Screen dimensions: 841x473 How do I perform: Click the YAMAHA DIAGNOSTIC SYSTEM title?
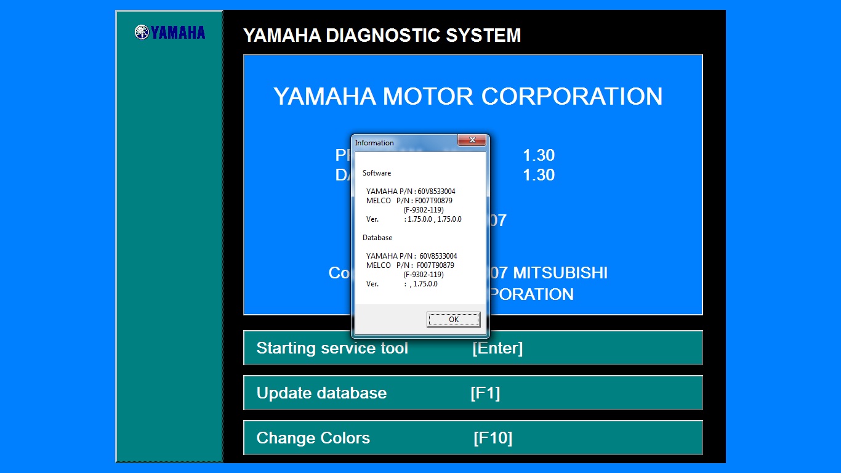(x=382, y=36)
